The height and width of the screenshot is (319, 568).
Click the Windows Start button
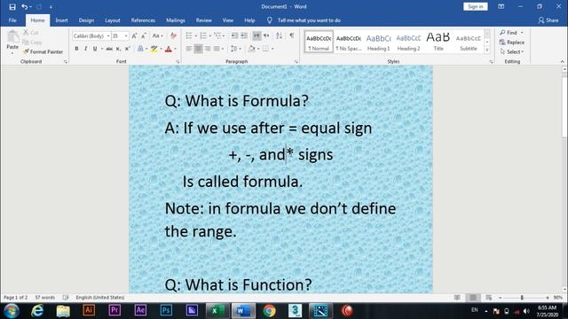pos(12,311)
